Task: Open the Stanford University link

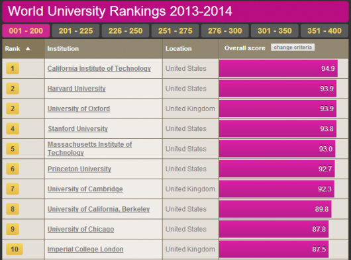Action: pyautogui.click(x=77, y=129)
